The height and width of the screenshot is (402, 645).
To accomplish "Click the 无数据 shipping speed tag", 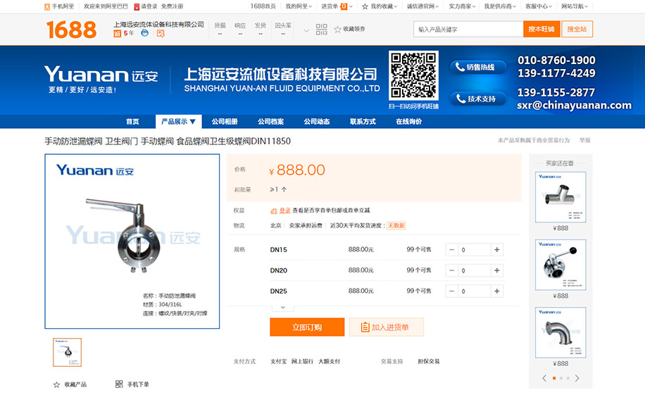I will pos(396,225).
